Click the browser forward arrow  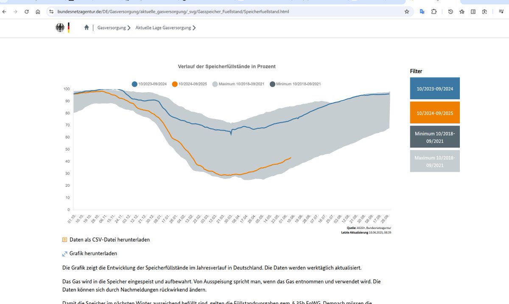click(x=15, y=11)
